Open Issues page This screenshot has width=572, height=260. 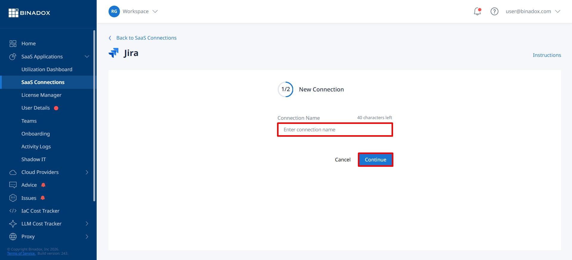[x=29, y=198]
